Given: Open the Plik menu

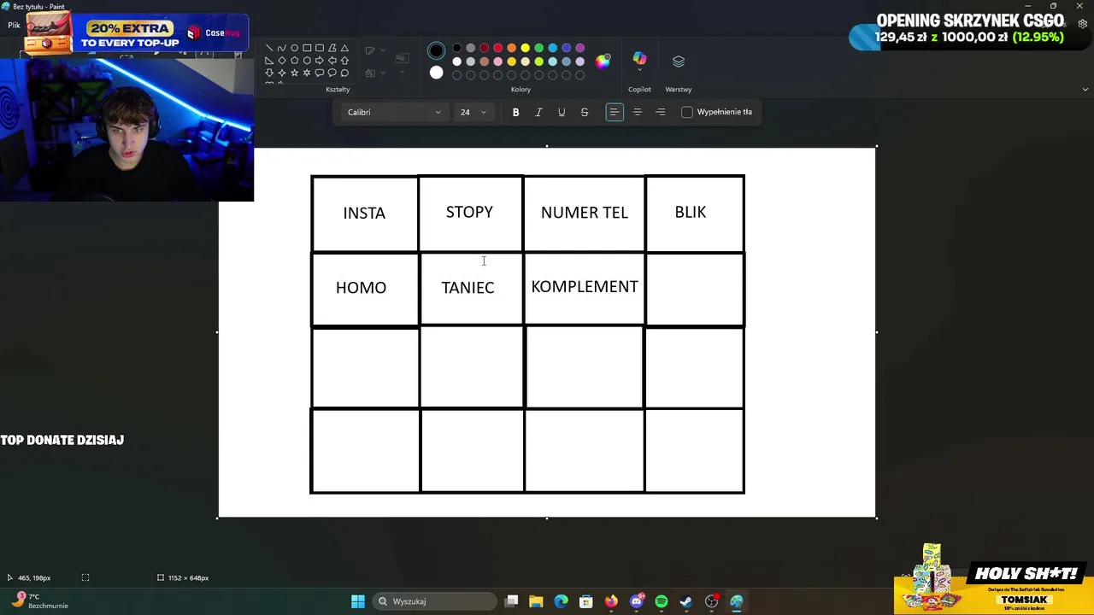Looking at the screenshot, I should [14, 25].
